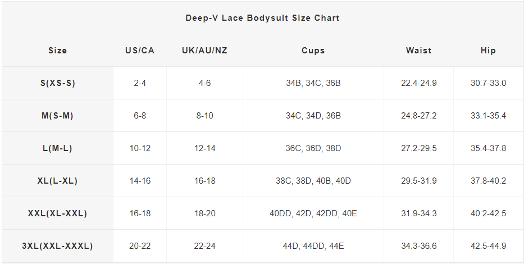Click the 34B, 34C, 36B cups cell
Screen dimensions: 524x264
pos(313,83)
